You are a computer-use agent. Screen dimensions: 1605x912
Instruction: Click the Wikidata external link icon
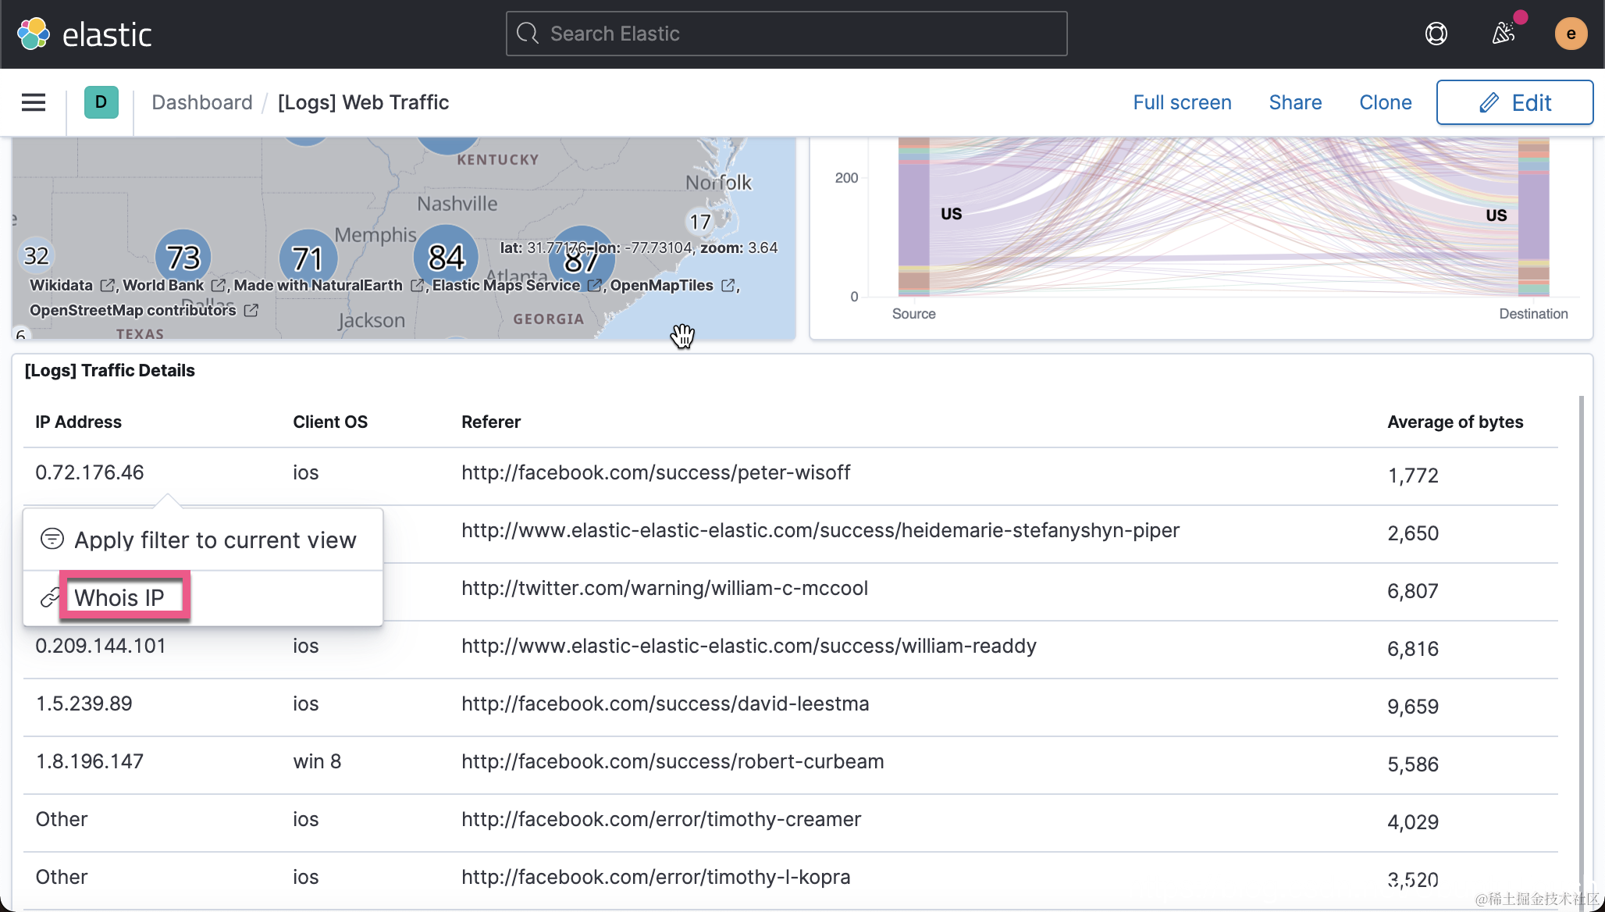[108, 286]
